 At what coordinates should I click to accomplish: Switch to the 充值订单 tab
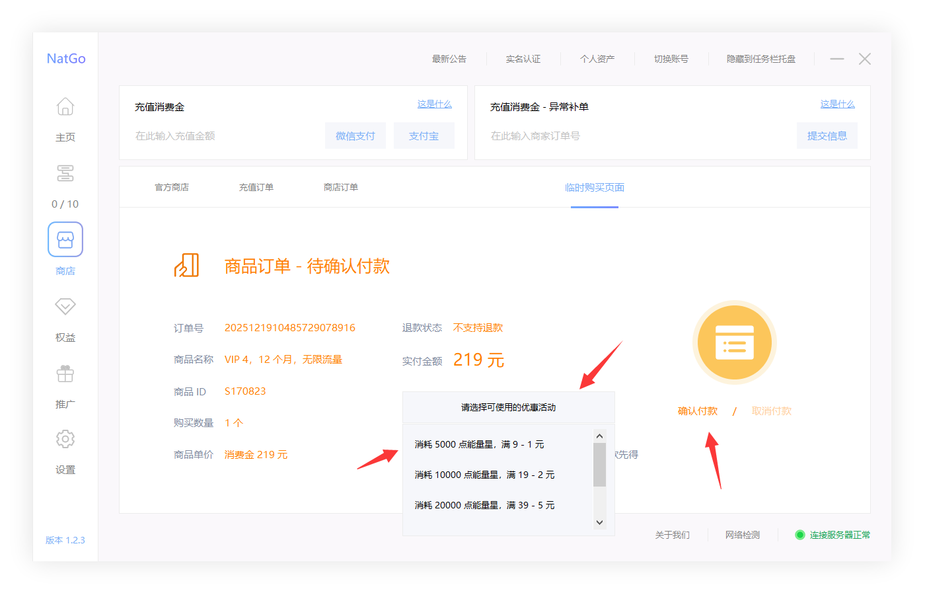(x=256, y=187)
